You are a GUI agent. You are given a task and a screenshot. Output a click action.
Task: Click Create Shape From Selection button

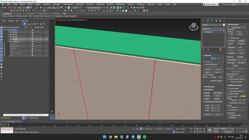[x=213, y=102]
